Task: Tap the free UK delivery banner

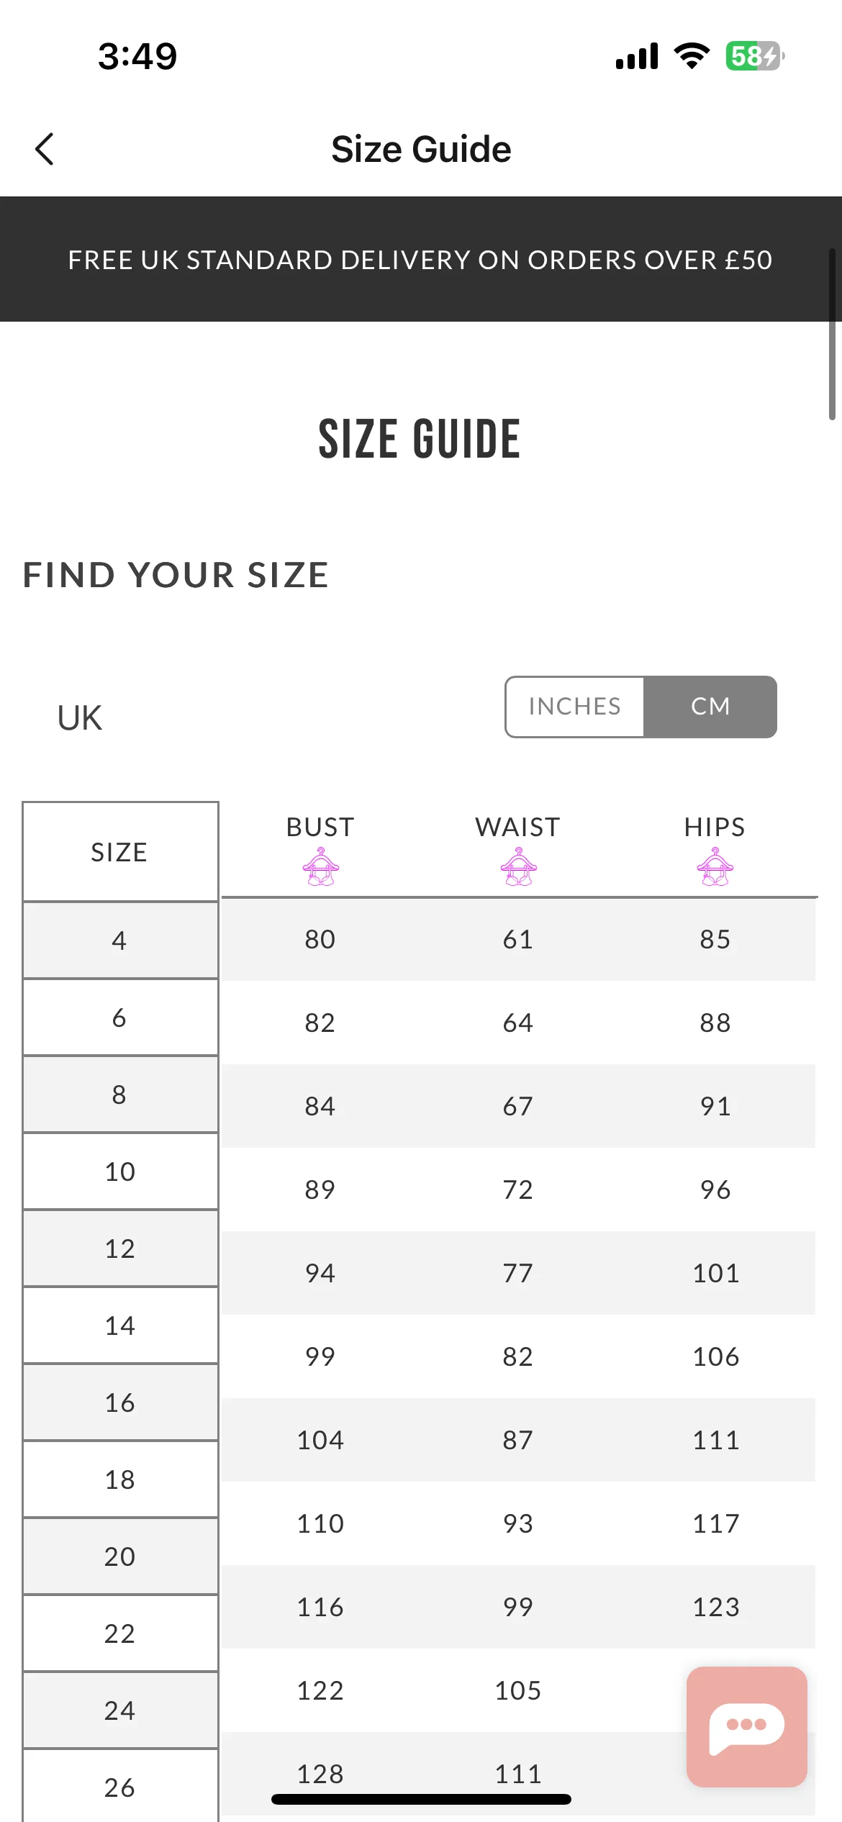Action: [421, 259]
